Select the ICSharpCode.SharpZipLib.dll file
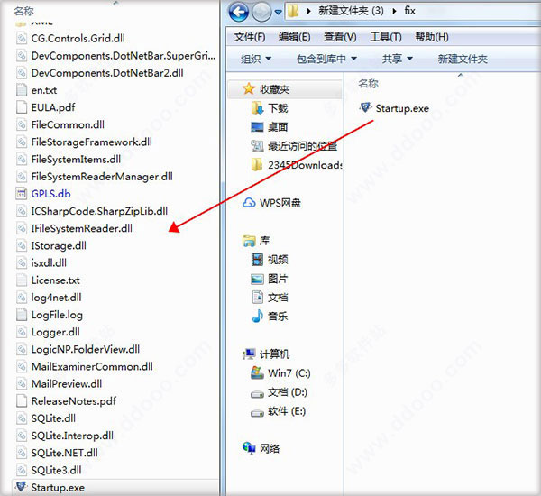Screen dimensions: 541x496 [92, 211]
